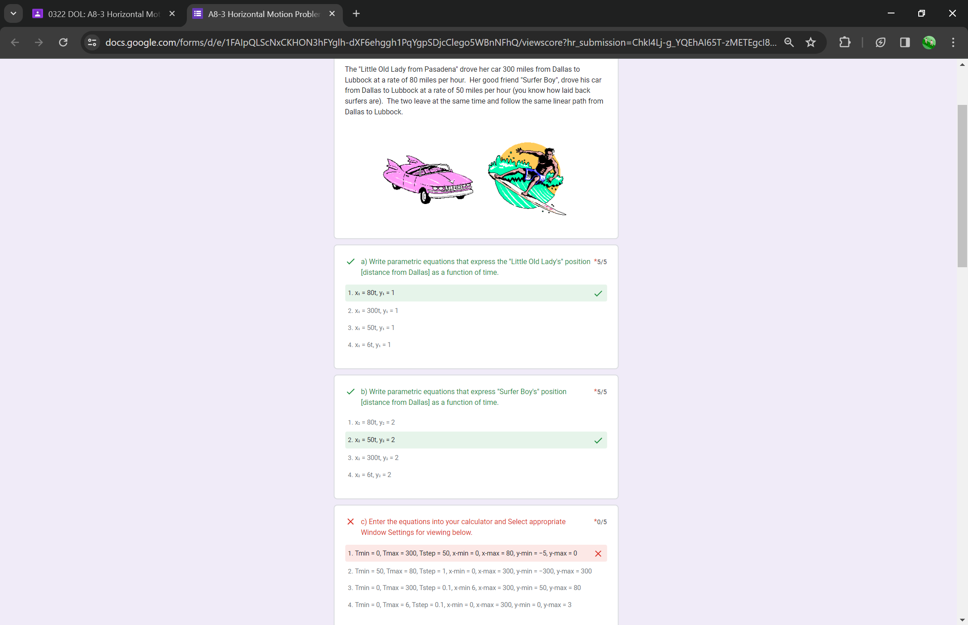This screenshot has height=625, width=968.
Task: Open the Chrome profile avatar
Action: tap(929, 42)
